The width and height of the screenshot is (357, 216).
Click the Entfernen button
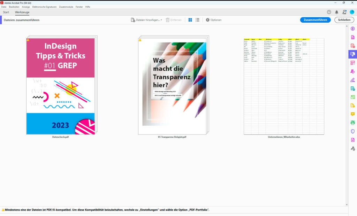[174, 20]
